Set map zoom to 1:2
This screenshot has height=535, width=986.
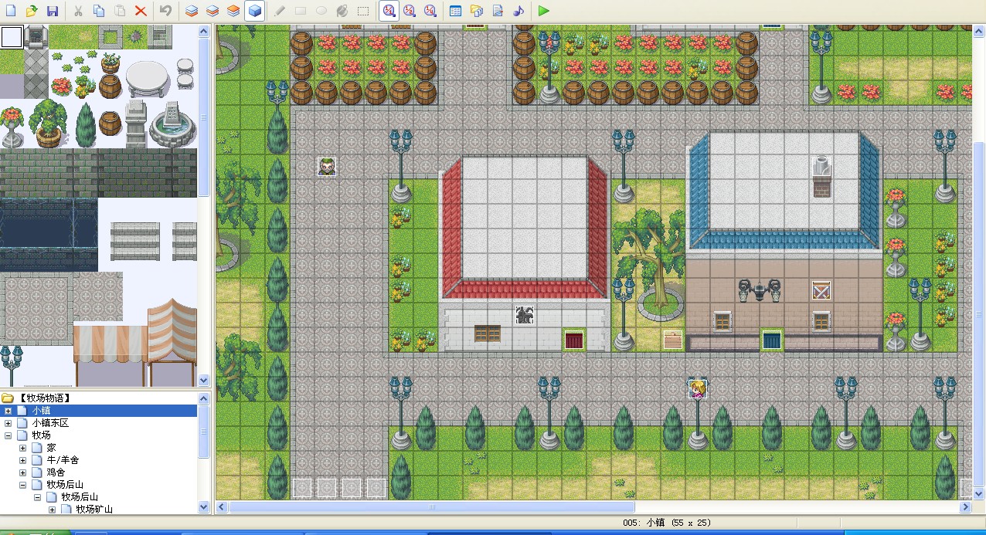(x=410, y=11)
